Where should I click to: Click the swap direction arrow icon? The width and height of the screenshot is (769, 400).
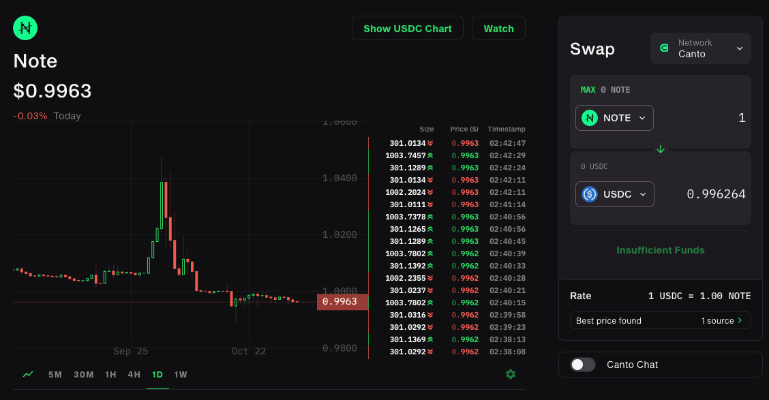pyautogui.click(x=660, y=149)
